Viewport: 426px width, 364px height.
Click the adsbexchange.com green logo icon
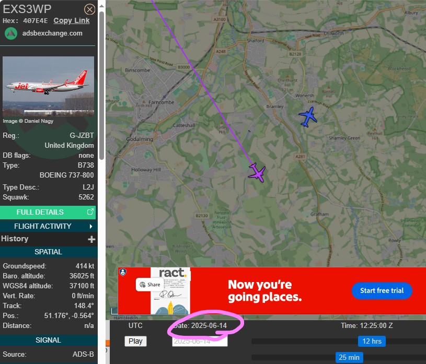point(11,33)
